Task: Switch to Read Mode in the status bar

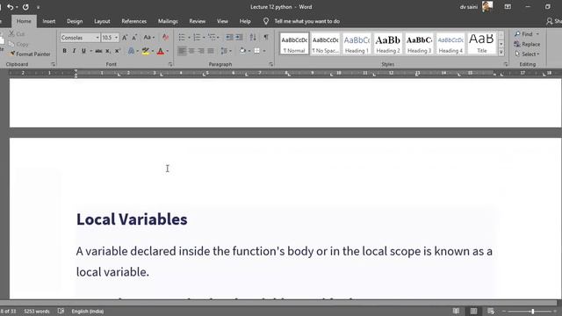Action: [x=456, y=311]
